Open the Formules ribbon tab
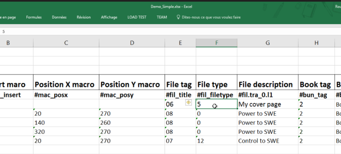Viewport: 341px width, 154px height. 34,17
